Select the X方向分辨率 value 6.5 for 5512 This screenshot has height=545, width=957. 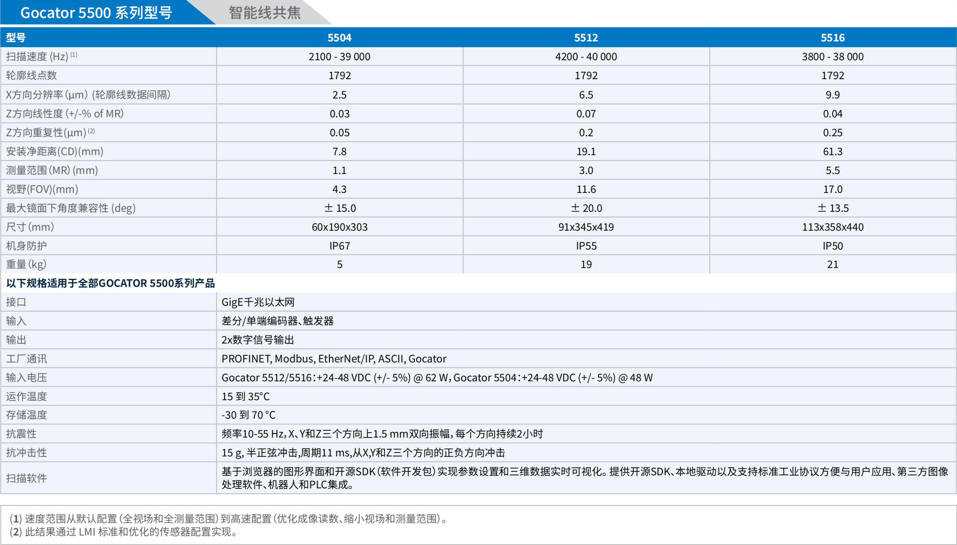586,94
